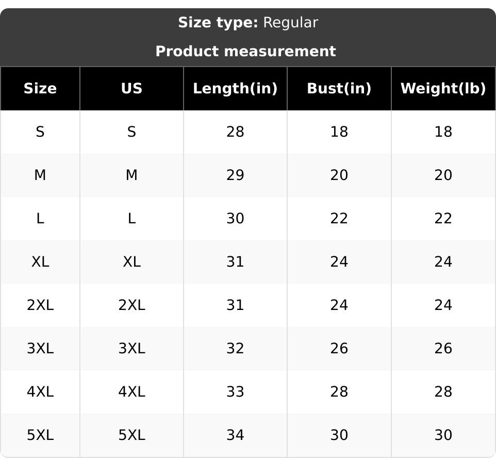Click the Size column header
Screen dimensions: 496x458
pos(40,89)
